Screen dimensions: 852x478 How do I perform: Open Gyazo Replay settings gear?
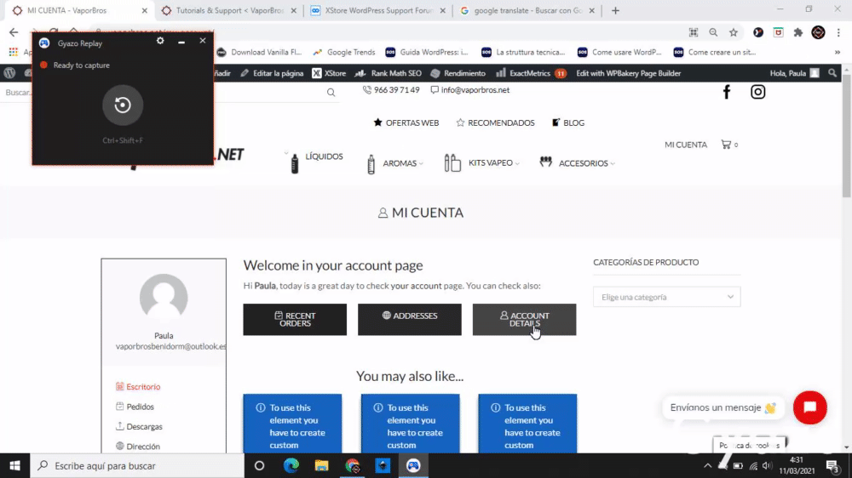(160, 41)
